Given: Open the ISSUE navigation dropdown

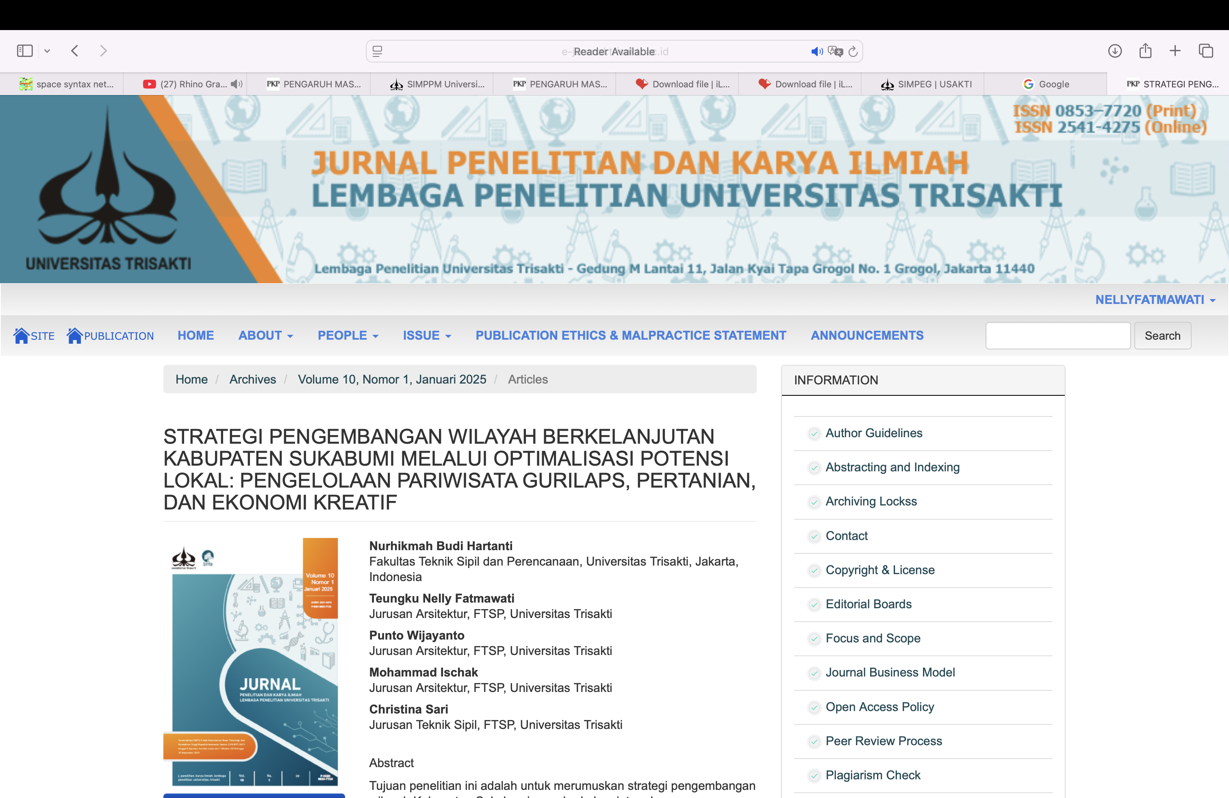Looking at the screenshot, I should click(427, 336).
